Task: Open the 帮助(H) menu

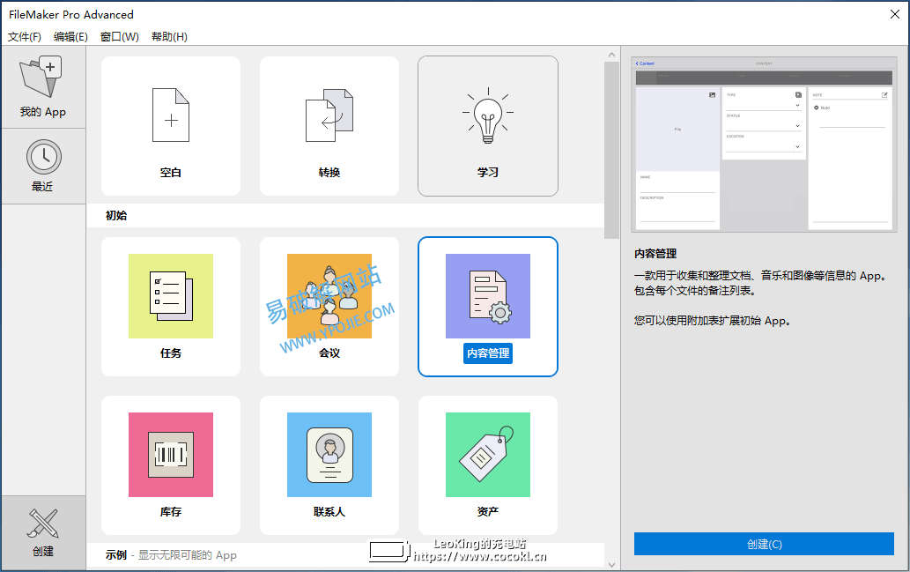Action: pyautogui.click(x=169, y=37)
